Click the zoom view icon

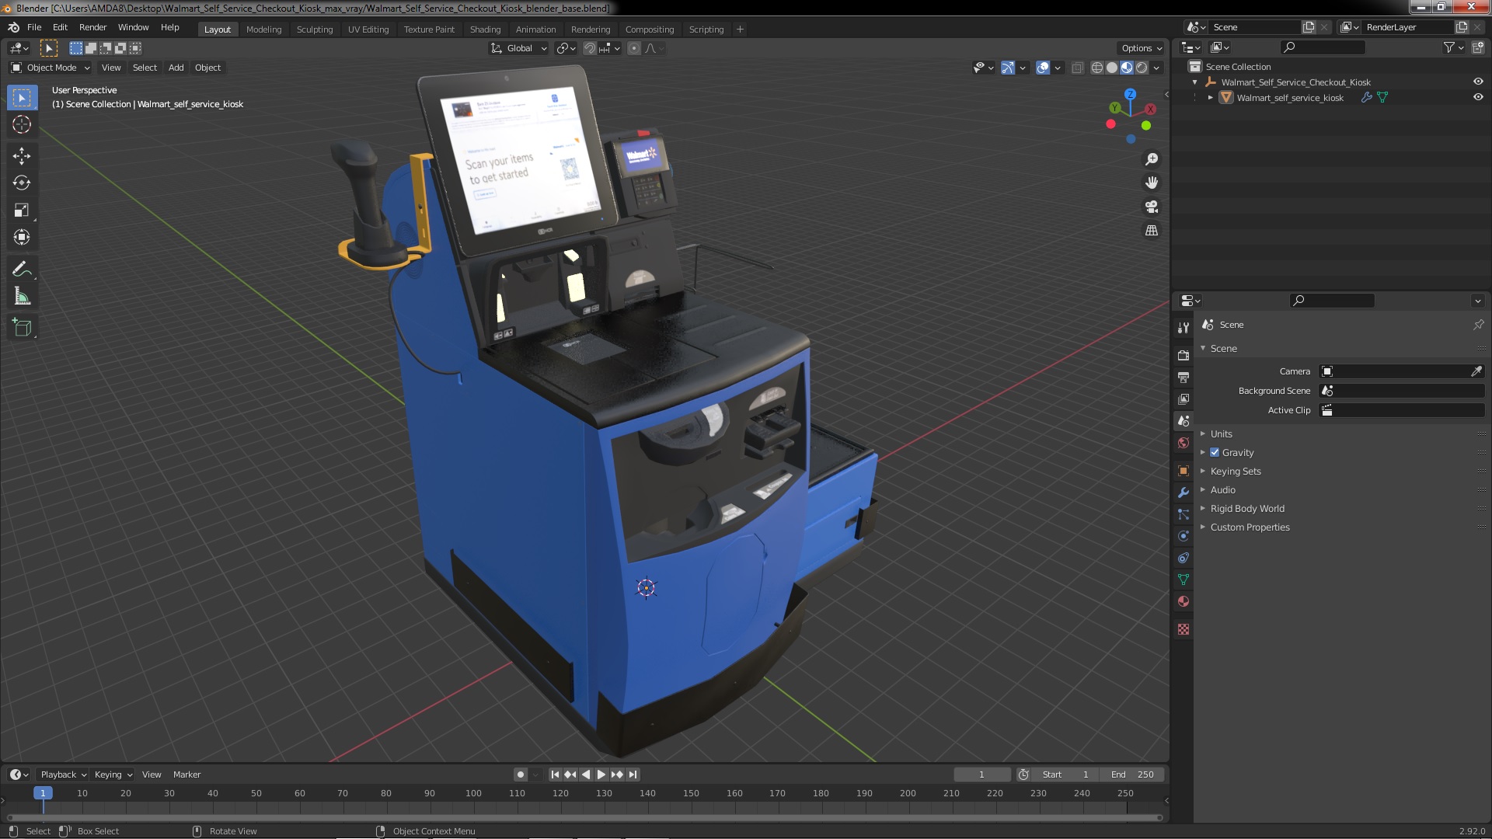tap(1152, 159)
